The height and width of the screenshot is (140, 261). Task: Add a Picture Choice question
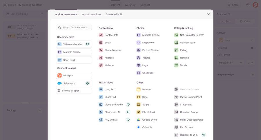[x=148, y=50]
